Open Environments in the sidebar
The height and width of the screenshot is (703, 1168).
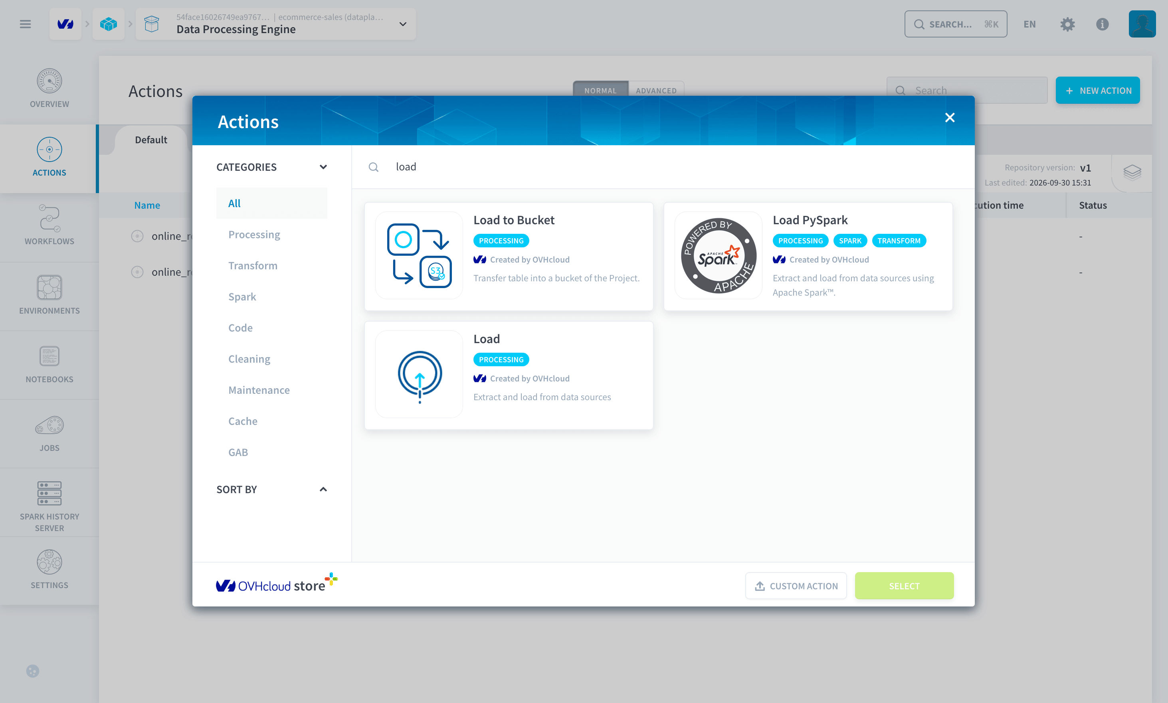point(49,296)
